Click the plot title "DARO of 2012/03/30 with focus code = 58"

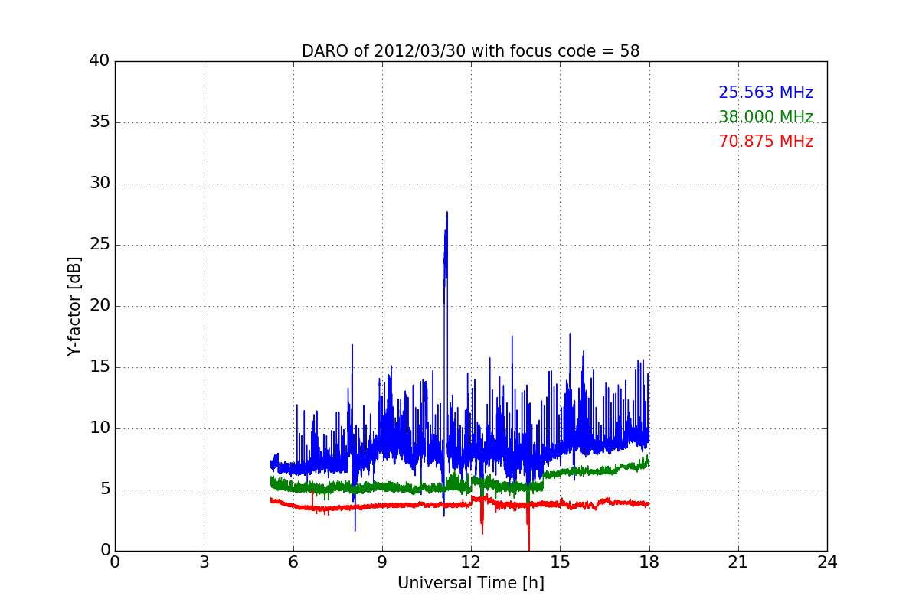point(470,51)
